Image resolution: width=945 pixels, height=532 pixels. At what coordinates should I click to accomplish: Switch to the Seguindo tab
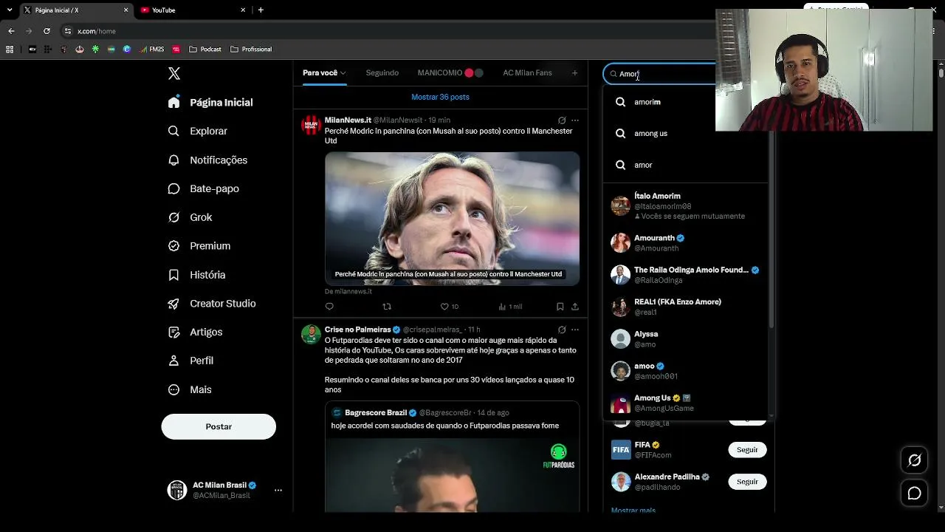(x=382, y=72)
